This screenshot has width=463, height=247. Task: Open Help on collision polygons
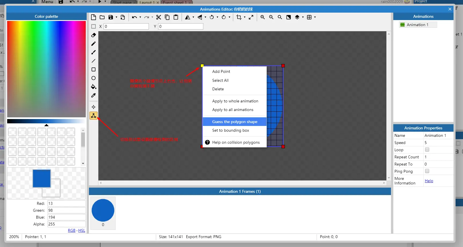click(x=235, y=142)
